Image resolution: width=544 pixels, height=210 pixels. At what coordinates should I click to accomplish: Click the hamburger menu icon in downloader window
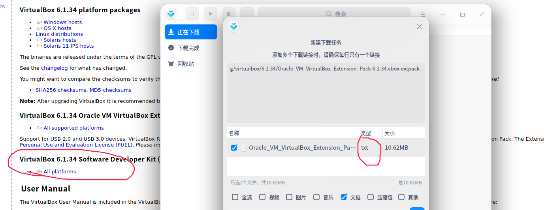point(422,14)
